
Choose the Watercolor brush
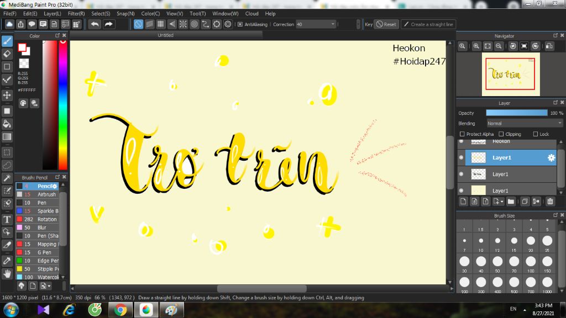pos(38,277)
